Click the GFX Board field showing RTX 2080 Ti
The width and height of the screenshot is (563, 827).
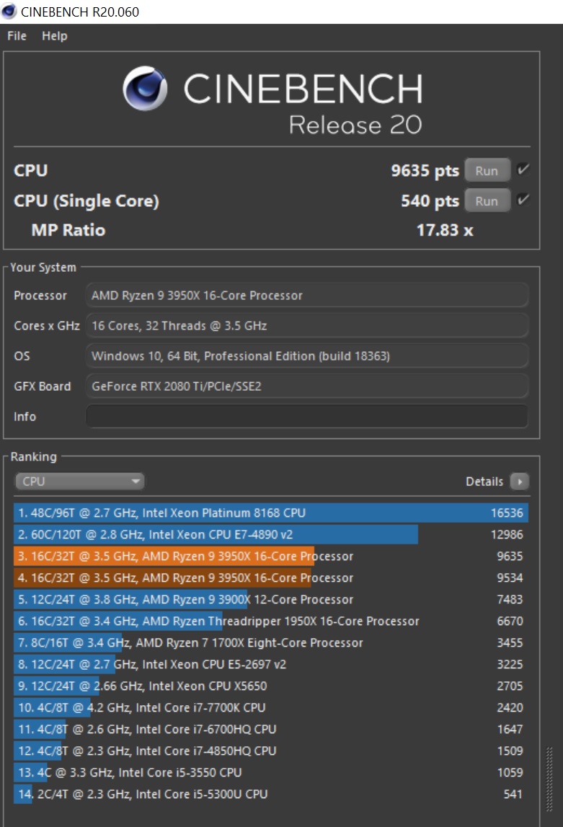click(x=307, y=386)
